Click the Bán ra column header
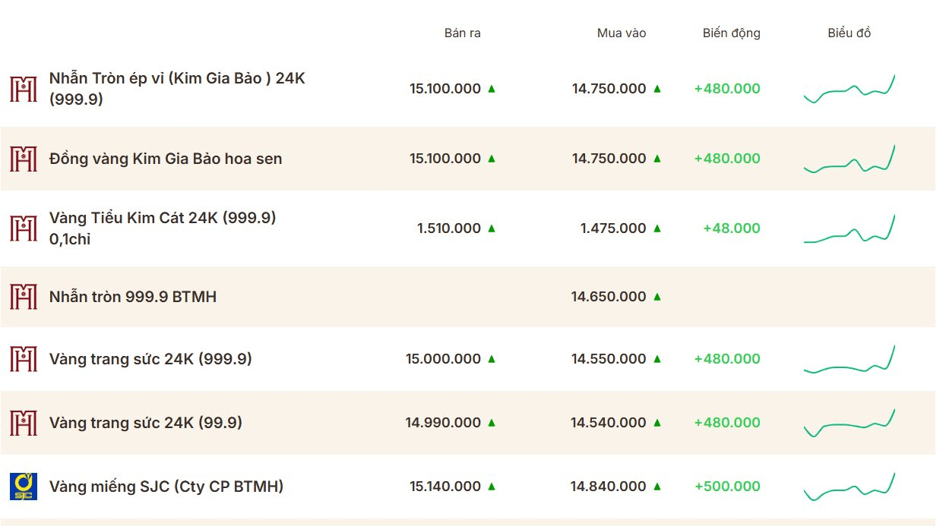 463,33
